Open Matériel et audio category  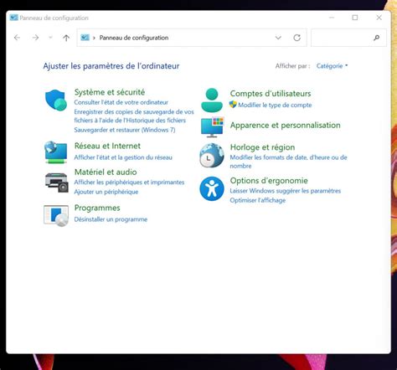106,172
